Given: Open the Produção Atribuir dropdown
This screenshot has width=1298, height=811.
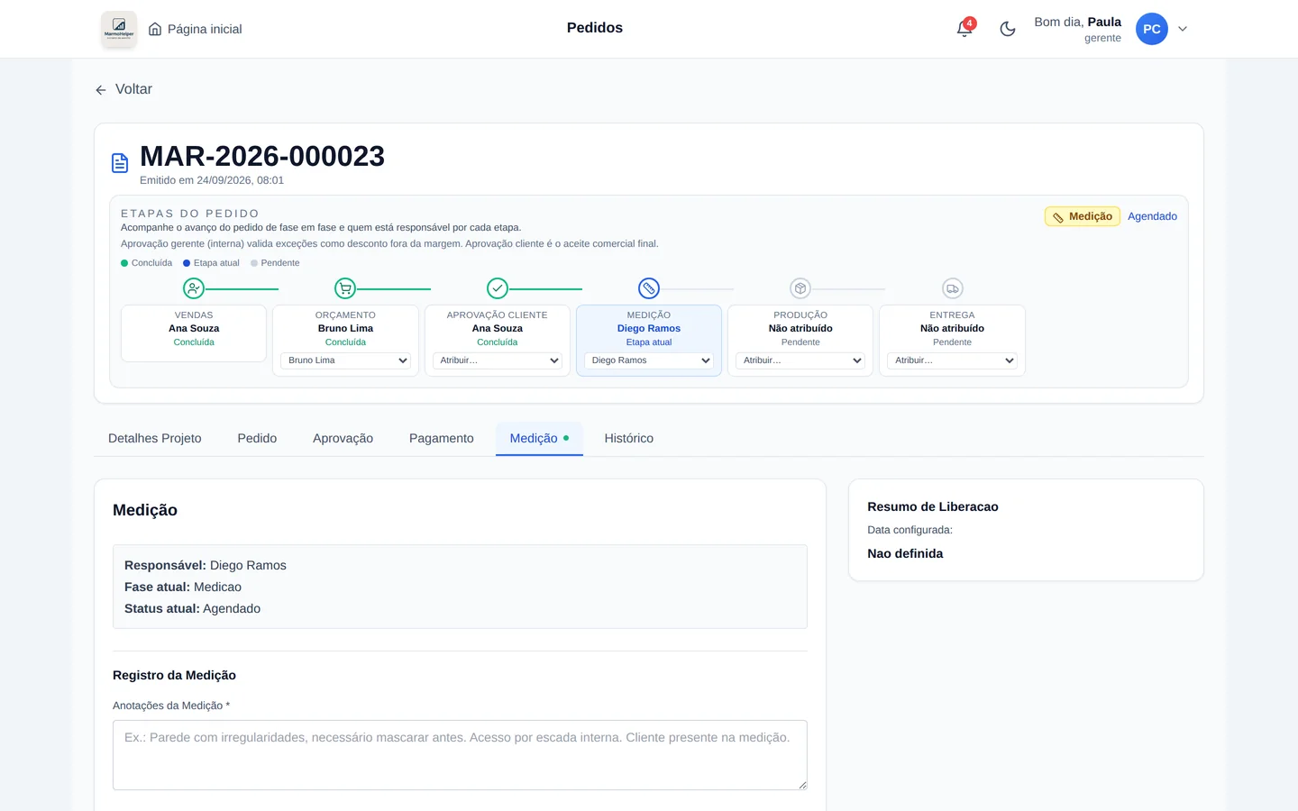Looking at the screenshot, I should tap(800, 360).
